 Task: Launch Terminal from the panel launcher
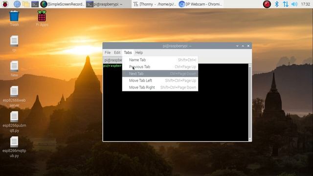(x=35, y=4)
